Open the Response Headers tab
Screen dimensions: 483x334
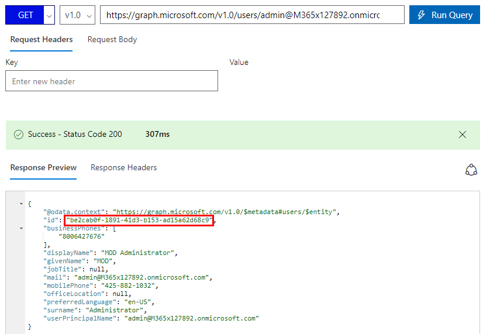pos(123,168)
